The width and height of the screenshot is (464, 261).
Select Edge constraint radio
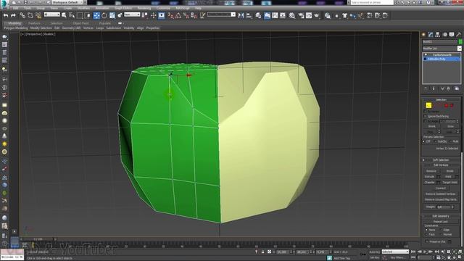[441, 230]
